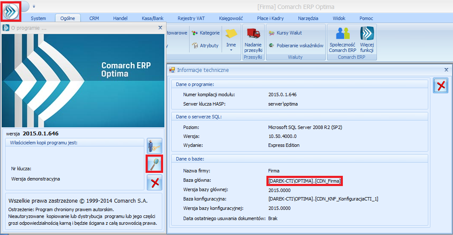Switch to the Ogólne tab

[x=67, y=18]
